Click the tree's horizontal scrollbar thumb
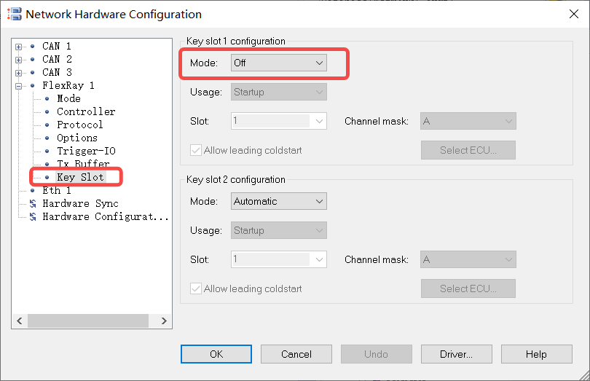 point(87,321)
